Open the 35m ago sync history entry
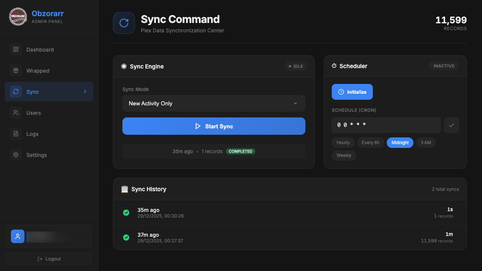 (x=290, y=213)
